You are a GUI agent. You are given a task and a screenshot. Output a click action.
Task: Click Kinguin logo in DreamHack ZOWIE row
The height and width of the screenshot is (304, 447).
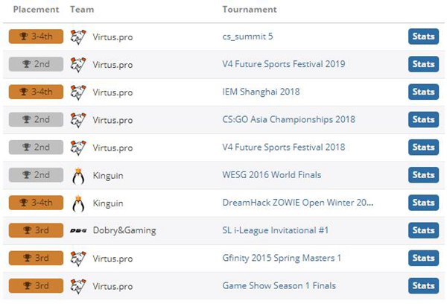[x=78, y=203]
